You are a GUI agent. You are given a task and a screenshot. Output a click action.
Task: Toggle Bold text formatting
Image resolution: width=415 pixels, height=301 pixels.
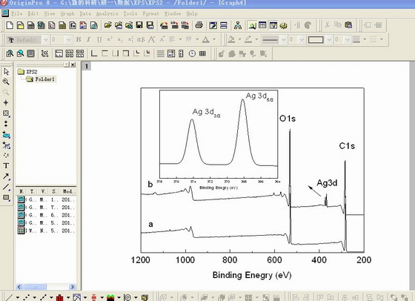coord(79,39)
